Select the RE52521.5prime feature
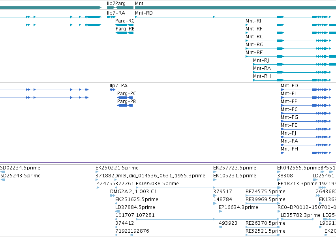This screenshot has width=336, height=237. [x=265, y=231]
